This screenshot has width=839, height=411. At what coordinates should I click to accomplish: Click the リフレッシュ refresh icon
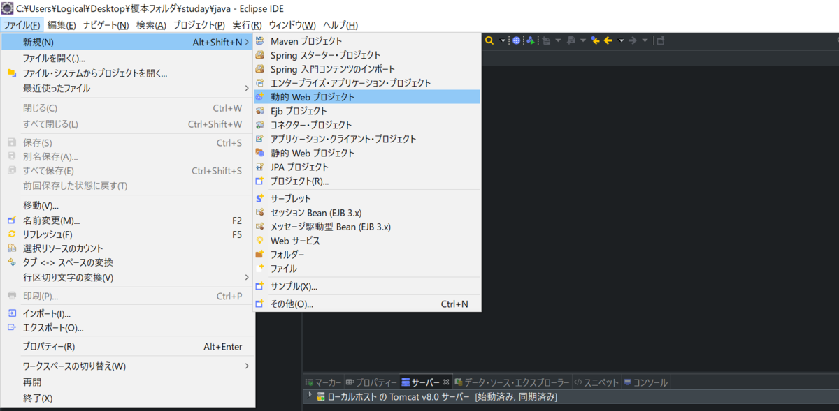click(x=11, y=234)
